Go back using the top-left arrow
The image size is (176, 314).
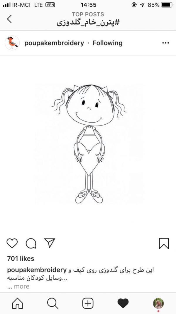[9, 19]
